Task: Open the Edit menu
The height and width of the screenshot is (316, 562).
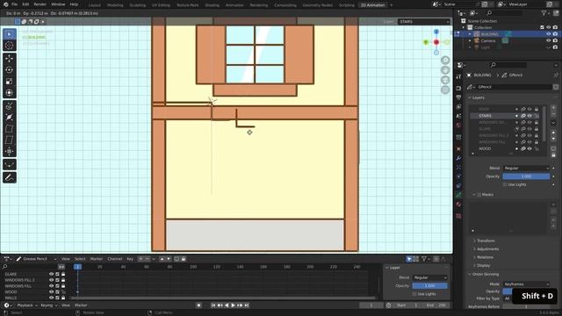Action: (25, 4)
